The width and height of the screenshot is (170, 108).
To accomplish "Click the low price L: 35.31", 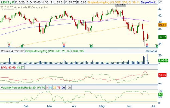I will pyautogui.click(x=59, y=2).
